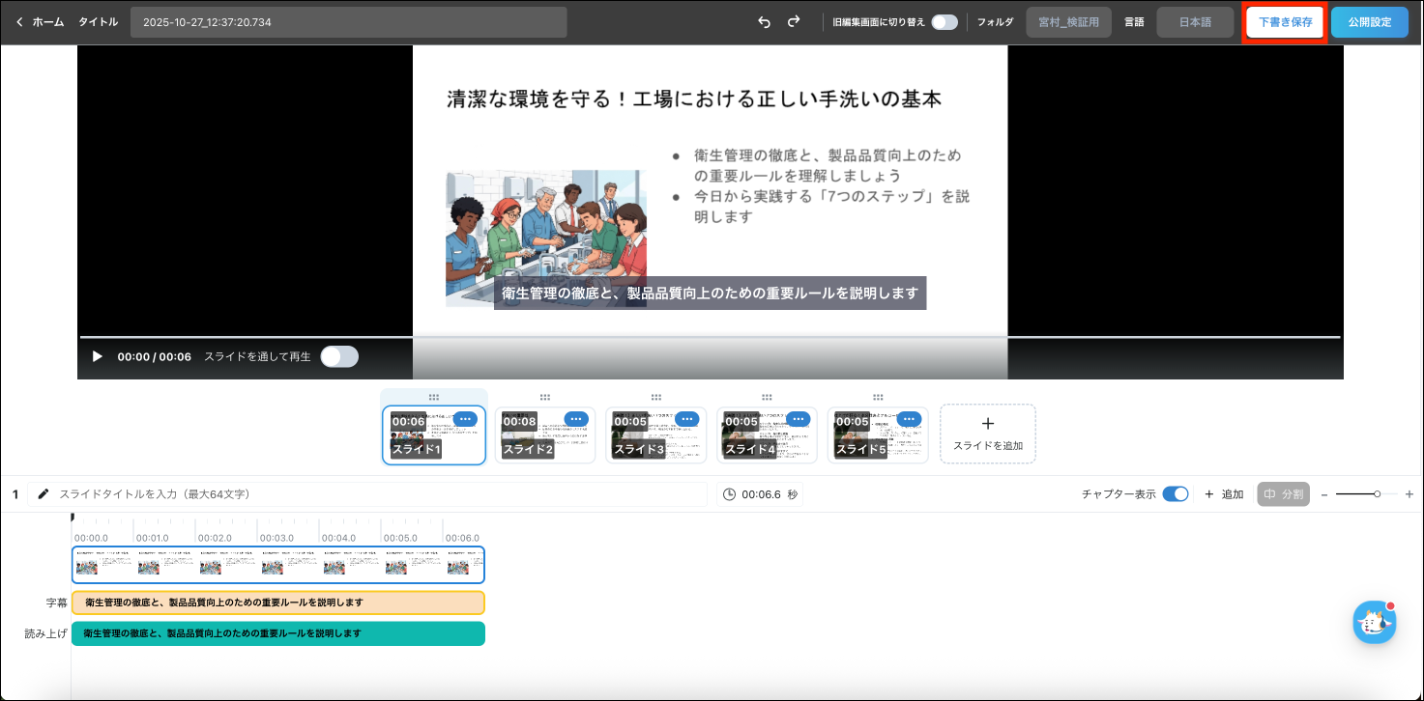Viewport: 1424px width, 701px height.
Task: Turn off チャプター表示 switch
Action: click(1176, 494)
